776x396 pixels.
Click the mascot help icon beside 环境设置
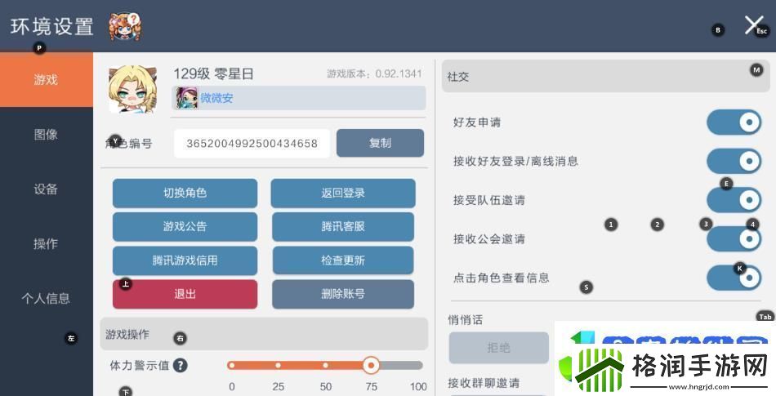click(125, 26)
